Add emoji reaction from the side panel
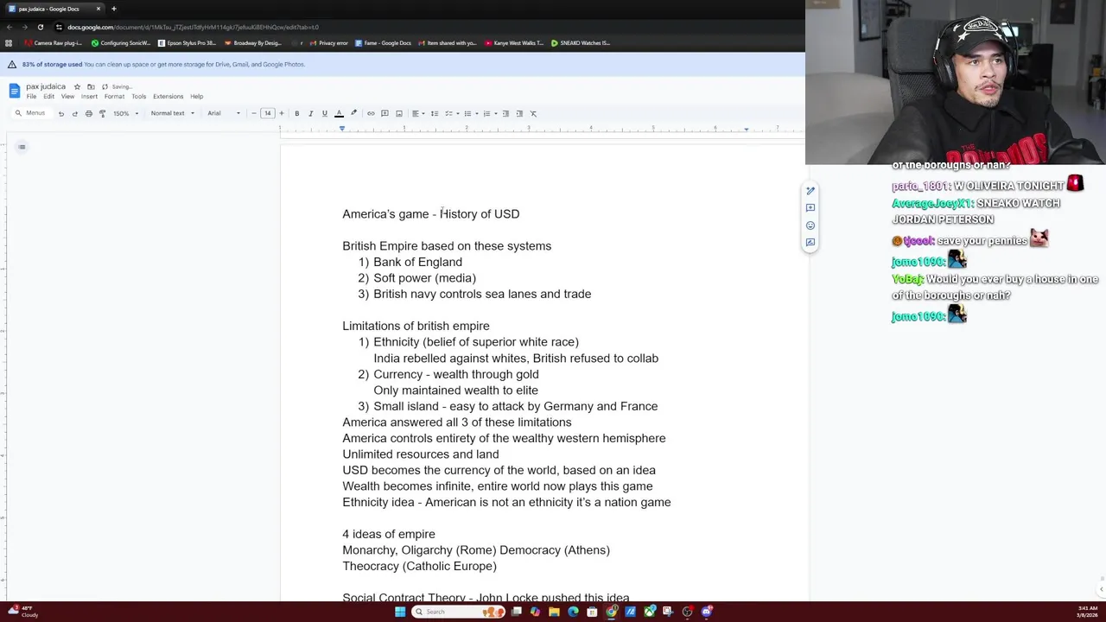 [x=810, y=225]
